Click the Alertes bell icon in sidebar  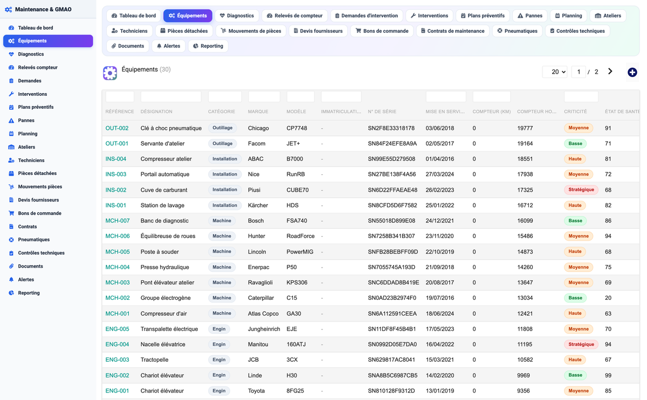pyautogui.click(x=11, y=279)
